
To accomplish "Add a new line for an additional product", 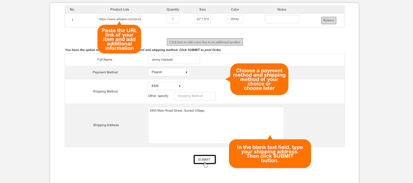I will [205, 42].
